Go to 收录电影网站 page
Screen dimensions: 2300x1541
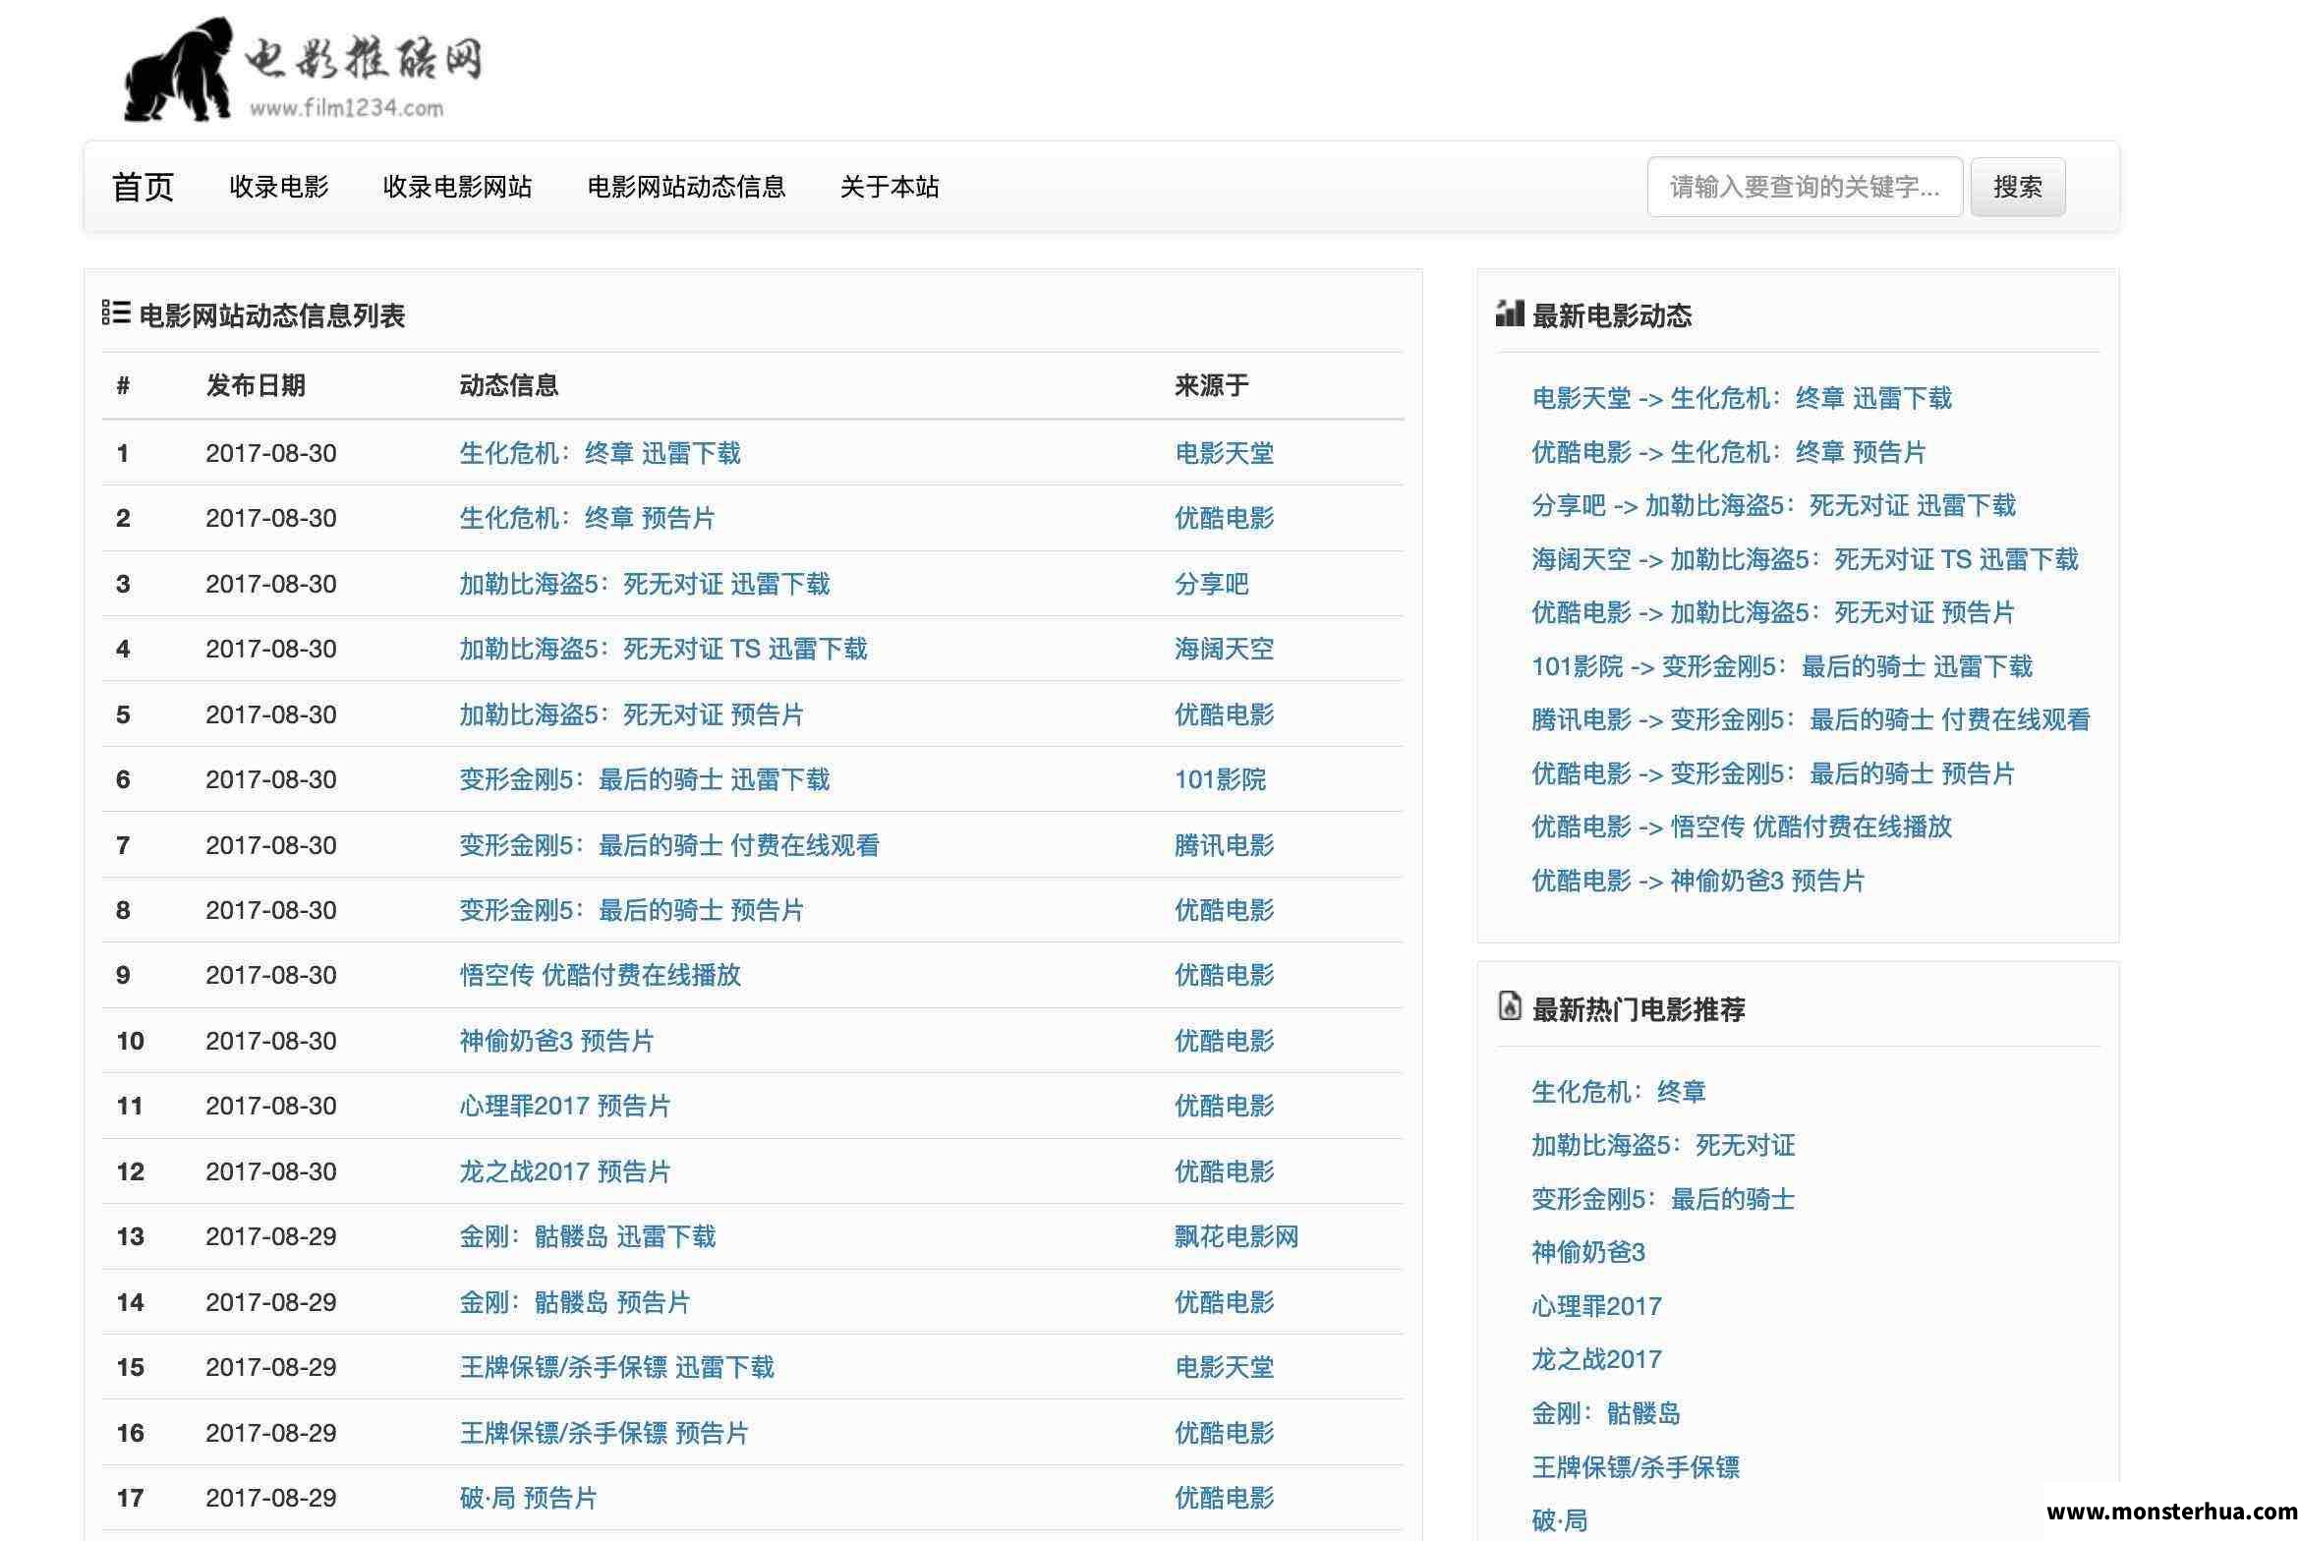tap(457, 187)
